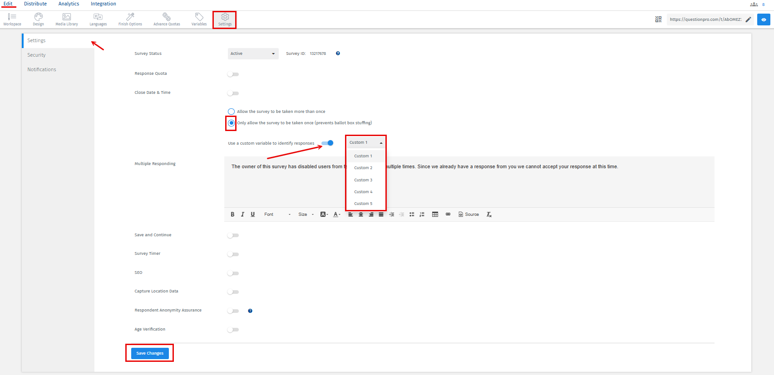Apply italic formatting in editor
774x375 pixels.
242,214
